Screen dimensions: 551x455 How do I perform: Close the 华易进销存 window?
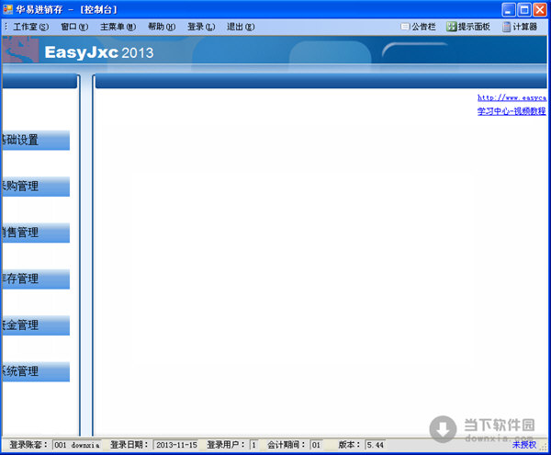point(540,10)
